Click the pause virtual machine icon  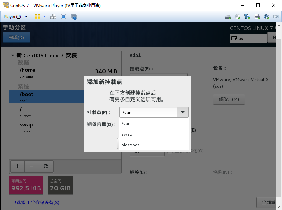[x=38, y=17]
